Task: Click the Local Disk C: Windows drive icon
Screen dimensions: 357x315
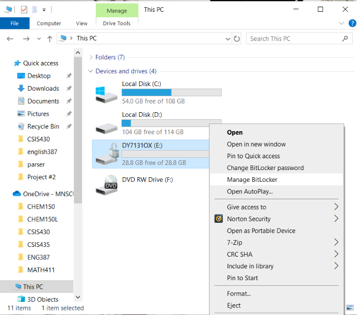Action: (107, 94)
